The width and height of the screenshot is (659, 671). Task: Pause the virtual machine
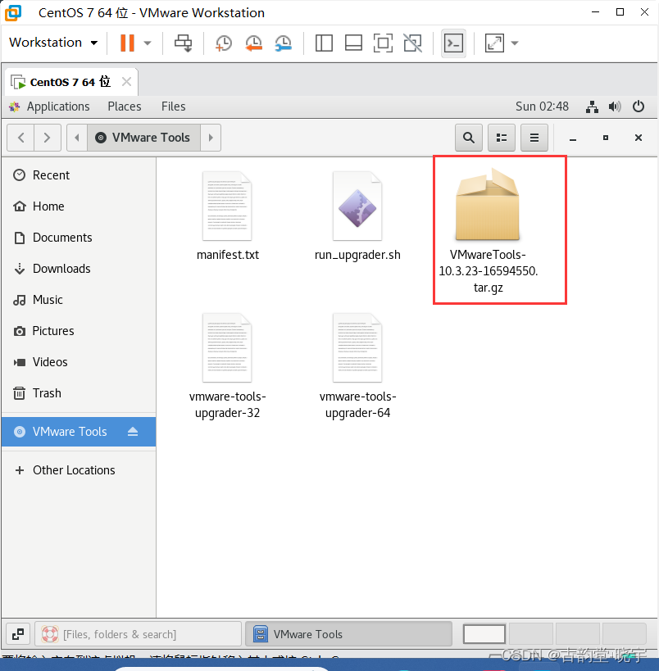pyautogui.click(x=127, y=43)
